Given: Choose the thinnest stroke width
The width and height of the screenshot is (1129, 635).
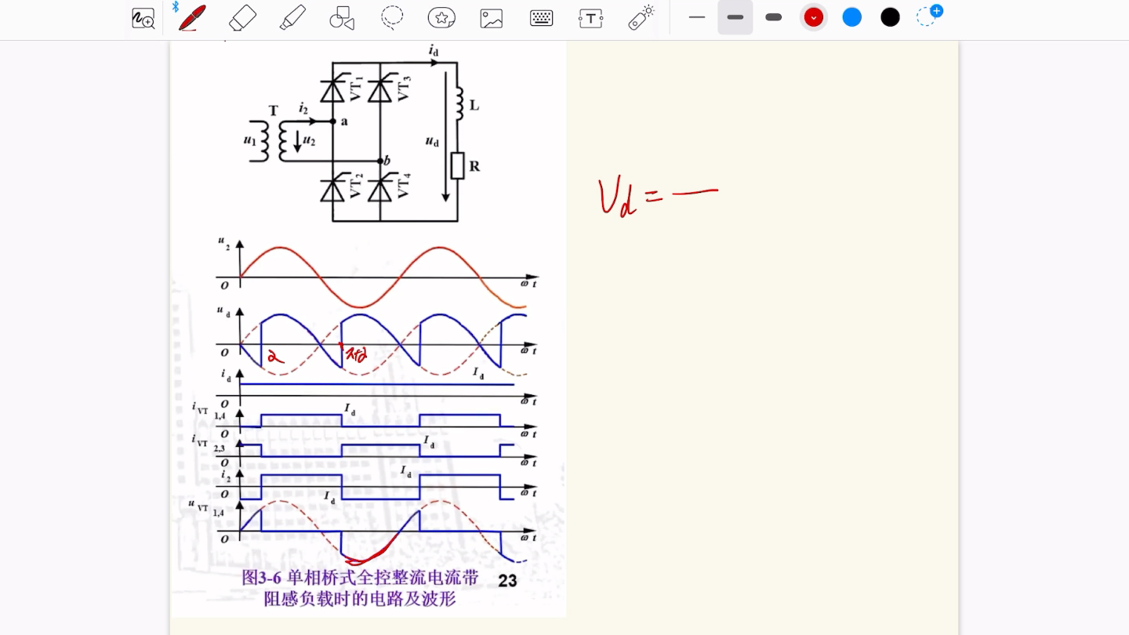Looking at the screenshot, I should [697, 17].
